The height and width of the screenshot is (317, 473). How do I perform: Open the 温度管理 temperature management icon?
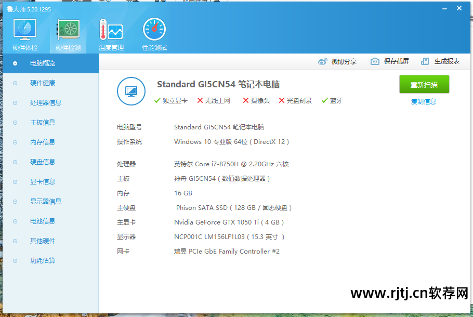tap(111, 30)
